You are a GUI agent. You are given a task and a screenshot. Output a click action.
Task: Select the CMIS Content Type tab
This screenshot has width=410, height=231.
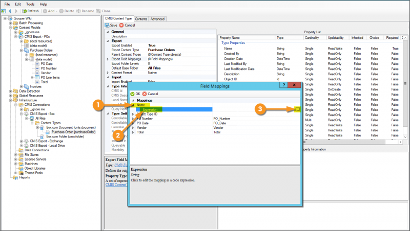point(118,18)
